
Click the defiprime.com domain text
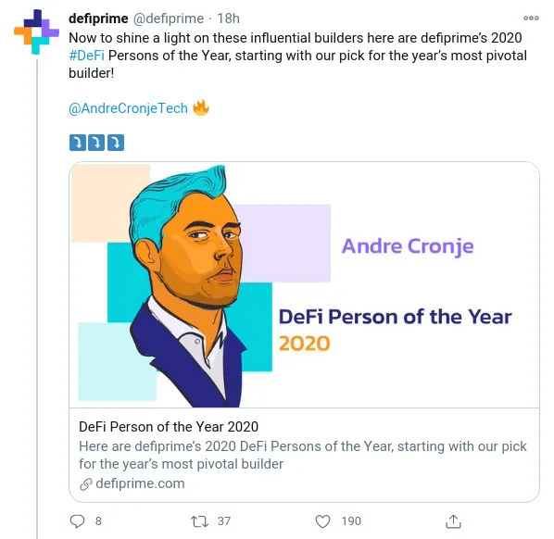coord(140,483)
